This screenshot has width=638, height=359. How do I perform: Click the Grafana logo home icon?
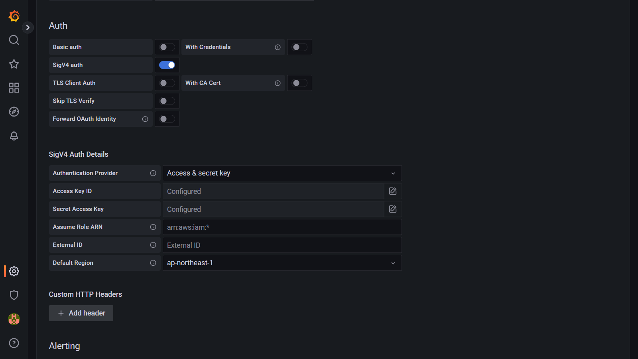(14, 16)
